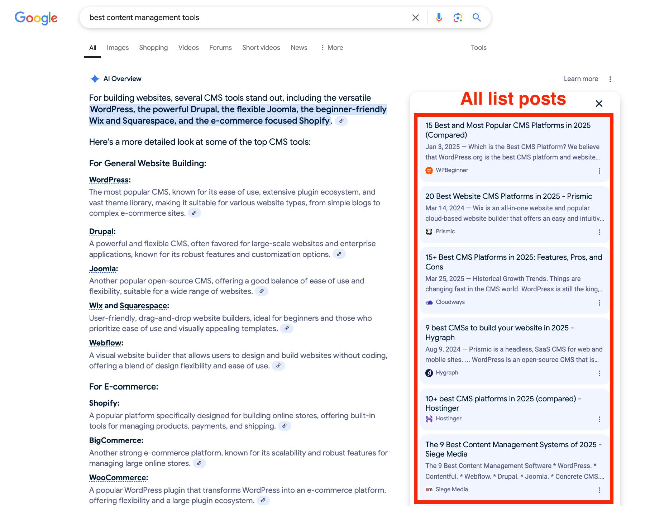Open the source link icon under BigCommerce

coord(199,463)
